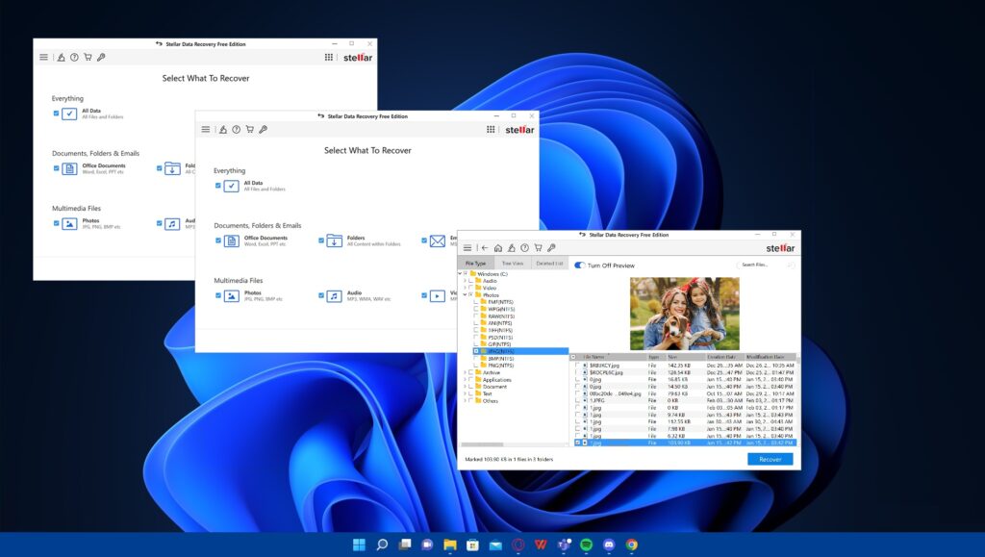Click the key icon in the middle Stellar window
The width and height of the screenshot is (985, 557).
pyautogui.click(x=264, y=129)
